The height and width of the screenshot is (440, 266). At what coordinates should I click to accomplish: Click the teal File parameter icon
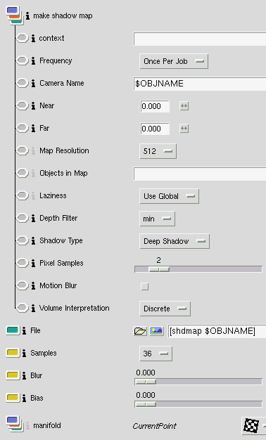[x=13, y=330]
